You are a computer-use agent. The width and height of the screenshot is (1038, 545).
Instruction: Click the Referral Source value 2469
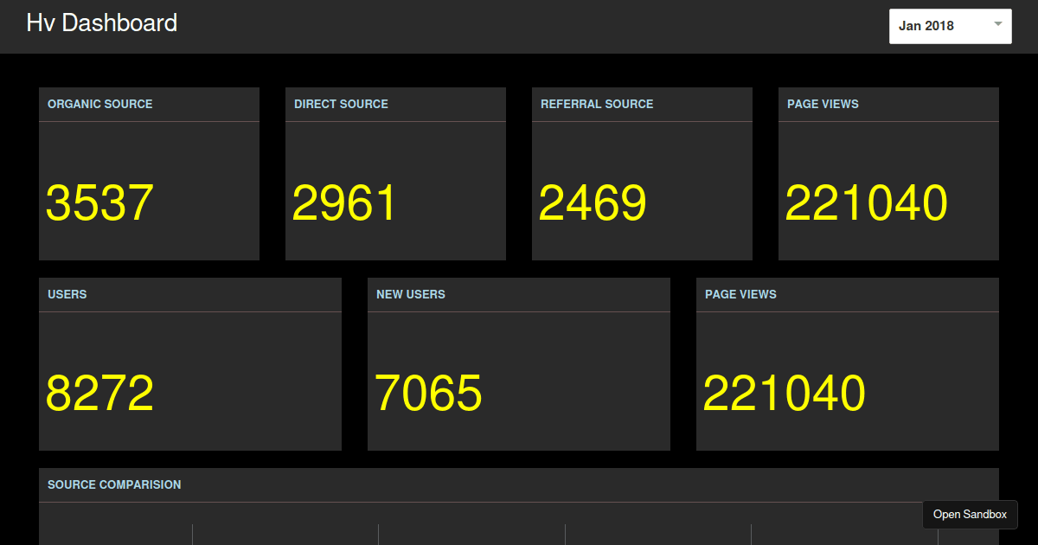(593, 203)
